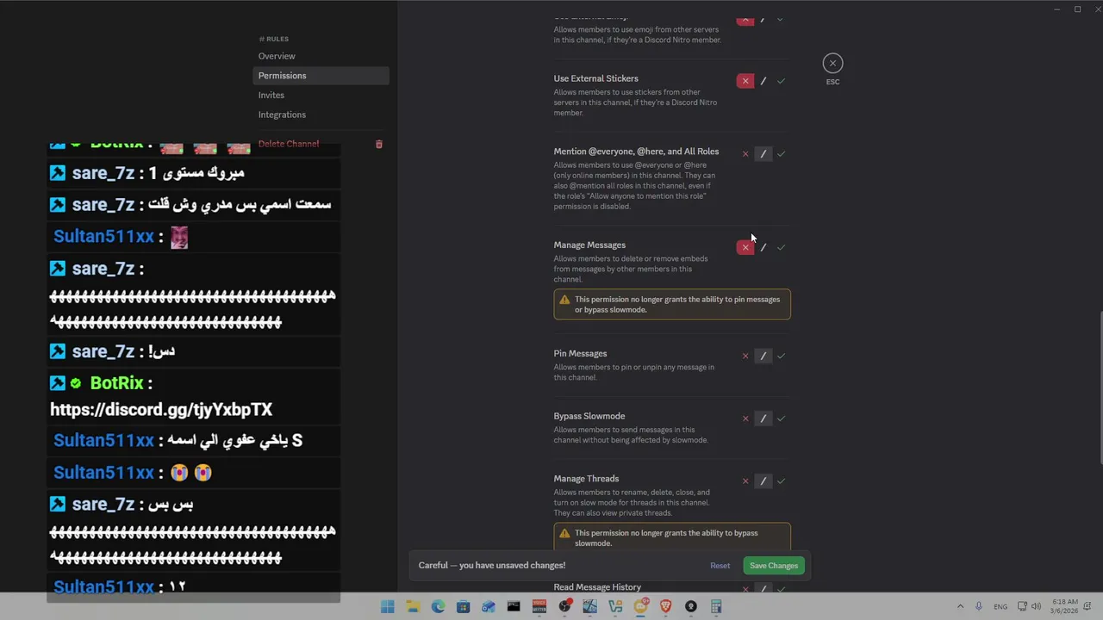Open the Integrations settings section
Image resolution: width=1103 pixels, height=620 pixels.
(321, 115)
